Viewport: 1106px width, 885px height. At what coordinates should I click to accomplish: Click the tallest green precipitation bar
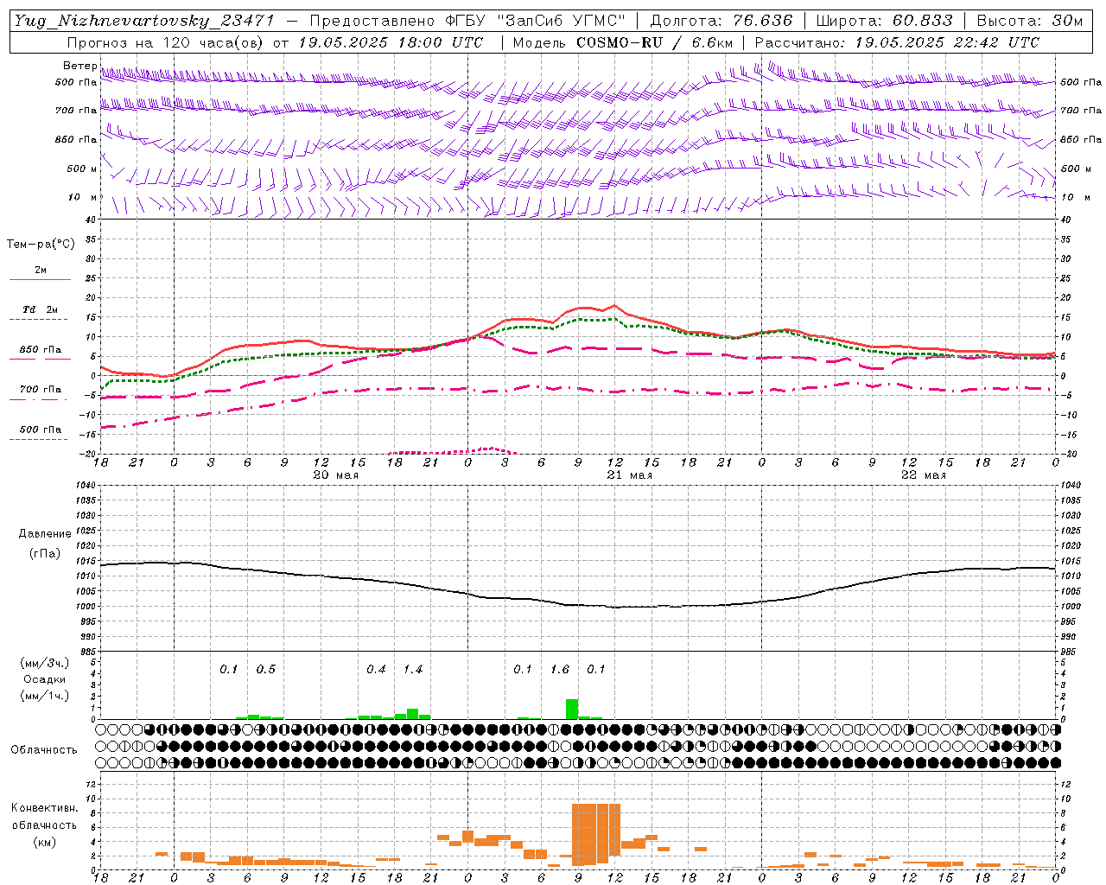click(x=572, y=710)
